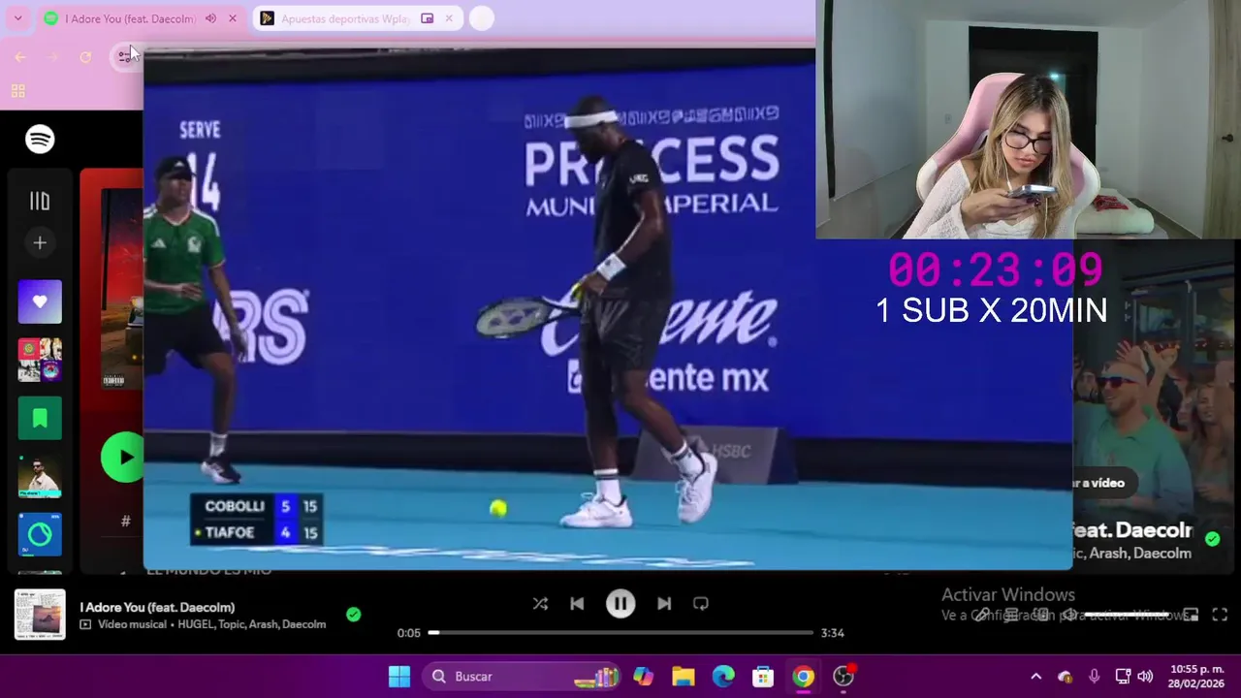The width and height of the screenshot is (1241, 698).
Task: Open the Liked Songs playlist tile
Action: coord(40,301)
